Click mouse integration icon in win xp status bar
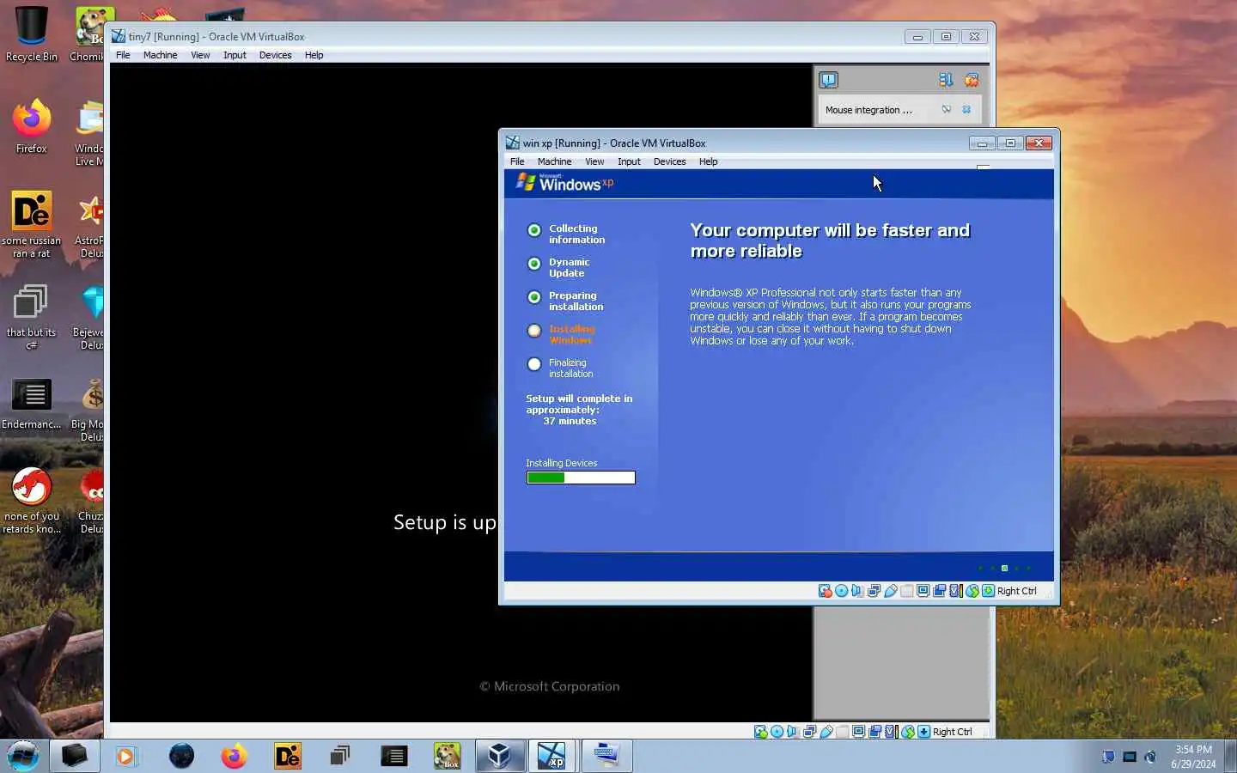This screenshot has height=773, width=1237. coord(972,591)
